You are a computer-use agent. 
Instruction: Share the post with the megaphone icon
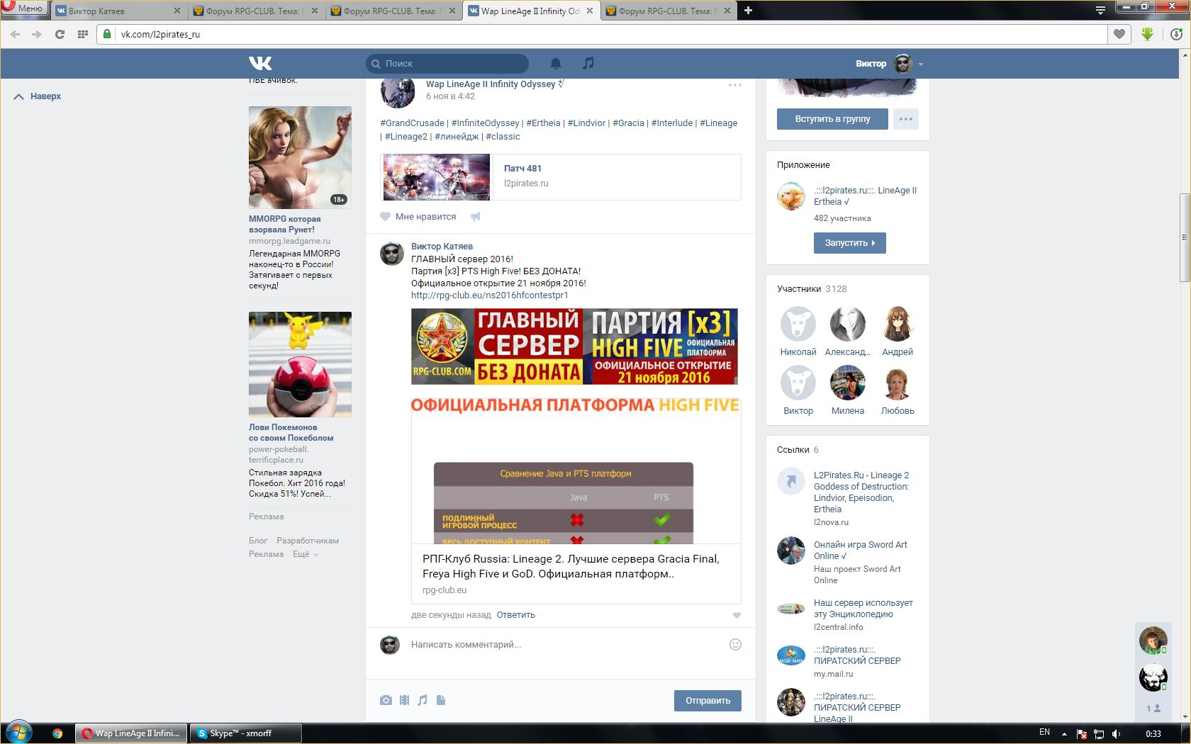point(475,217)
